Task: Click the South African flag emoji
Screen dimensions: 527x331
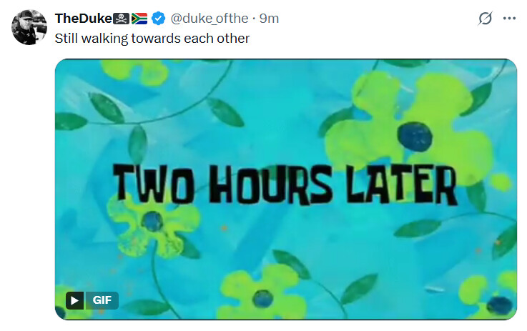Action: (139, 19)
